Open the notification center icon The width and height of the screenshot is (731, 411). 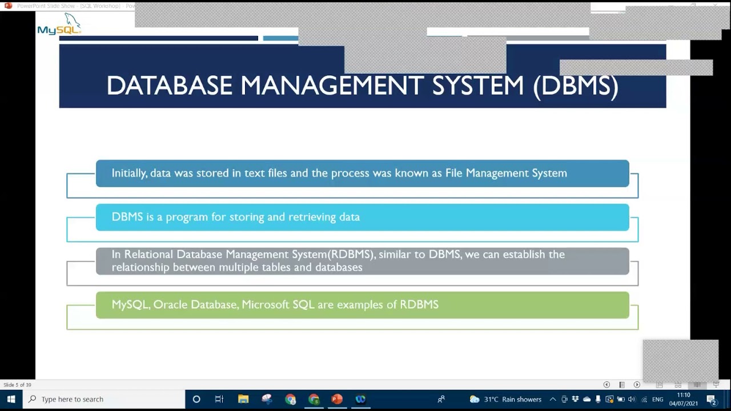[x=712, y=399]
